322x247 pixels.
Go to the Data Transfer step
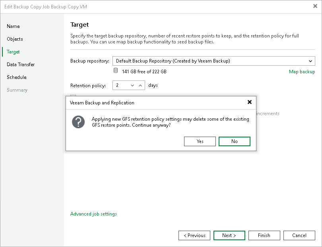21,65
